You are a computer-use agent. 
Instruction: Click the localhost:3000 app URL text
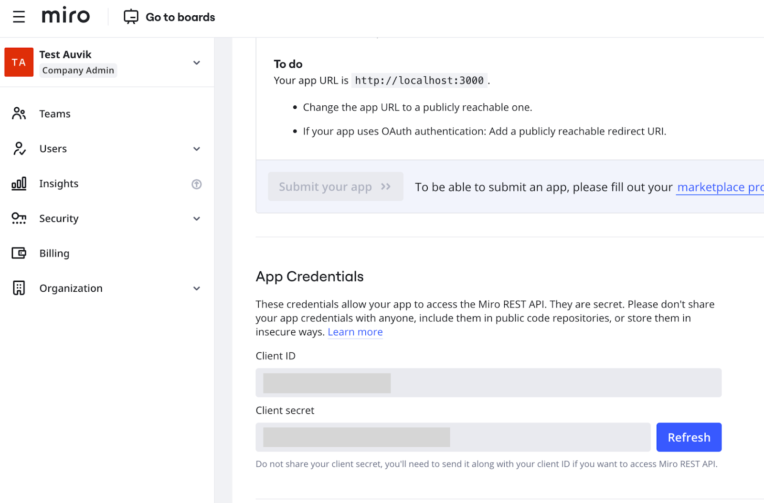419,81
